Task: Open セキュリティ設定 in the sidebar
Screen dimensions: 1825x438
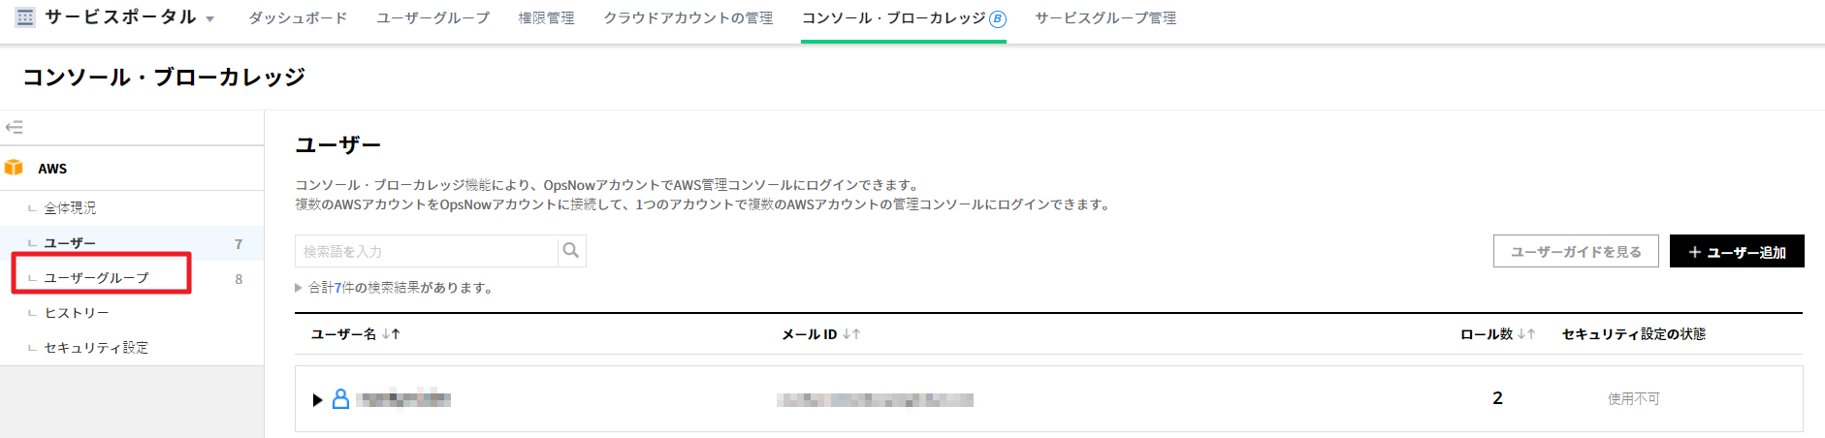Action: pyautogui.click(x=96, y=348)
